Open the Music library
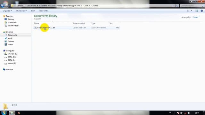This screenshot has width=205, height=115. click(10, 38)
